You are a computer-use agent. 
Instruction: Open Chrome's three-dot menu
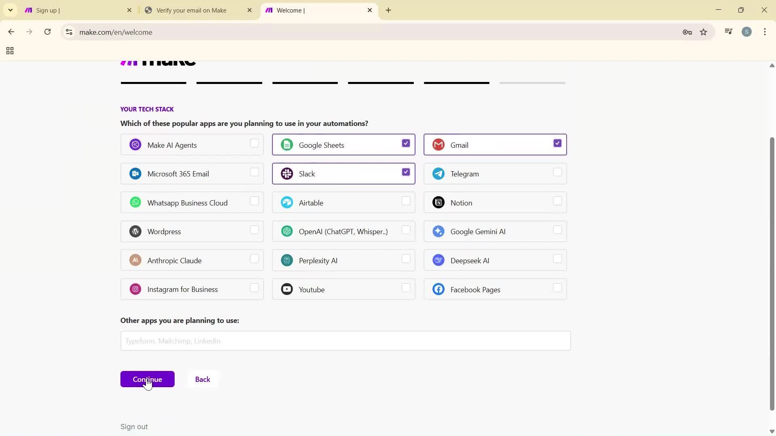[765, 32]
